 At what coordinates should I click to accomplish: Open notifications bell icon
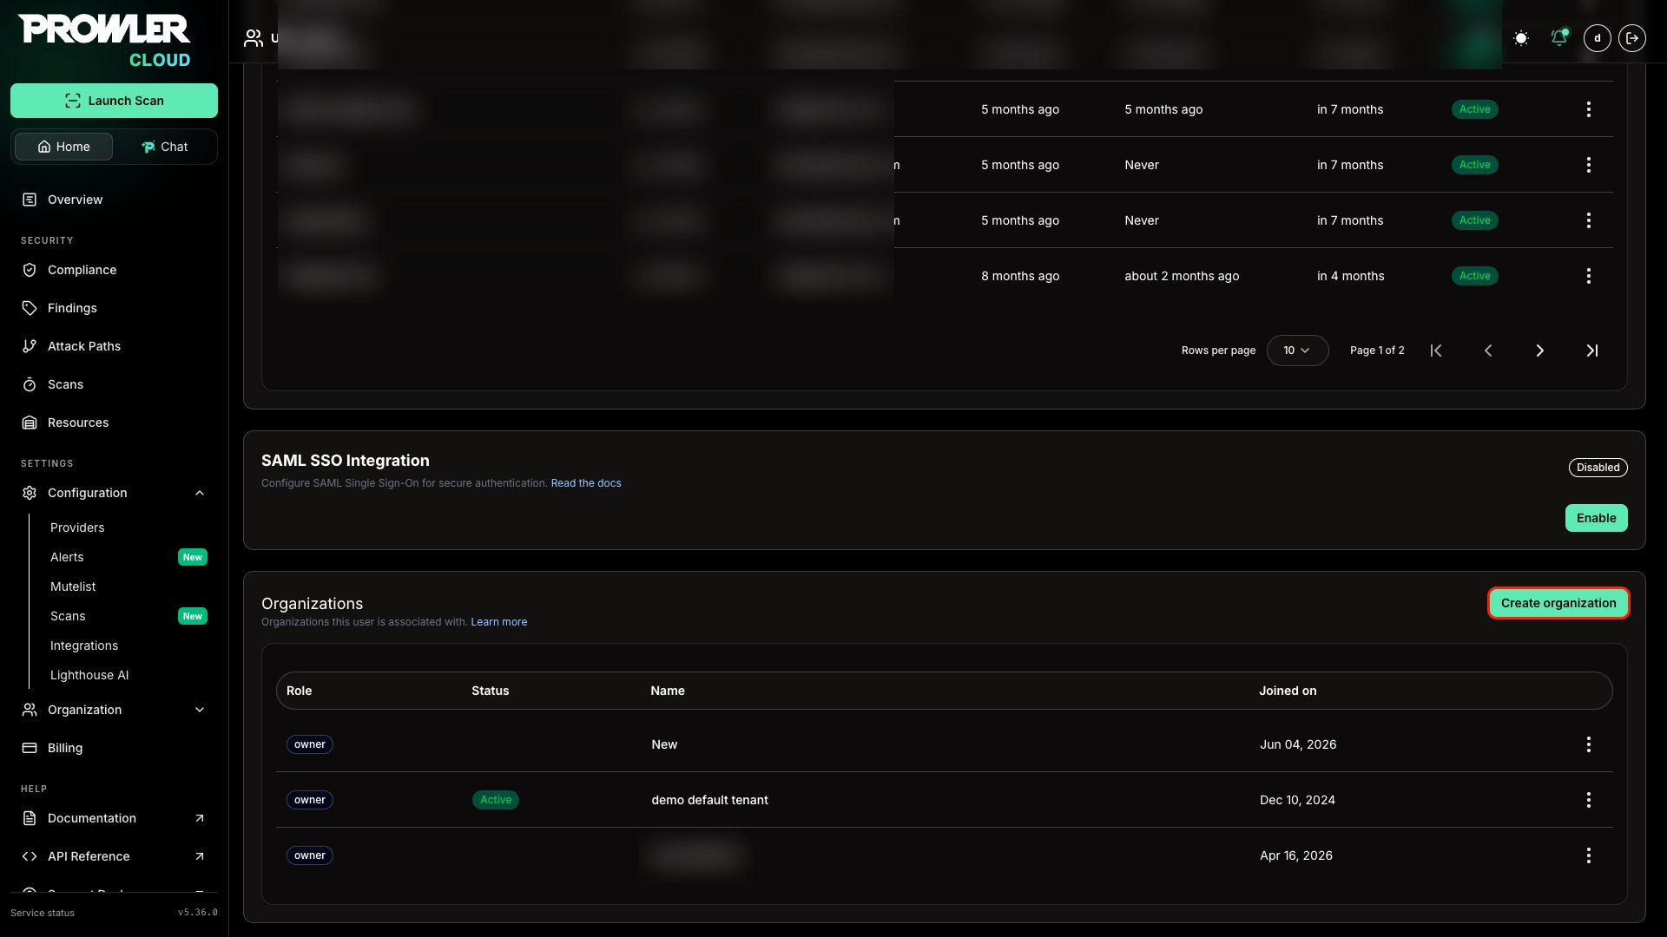1559,38
